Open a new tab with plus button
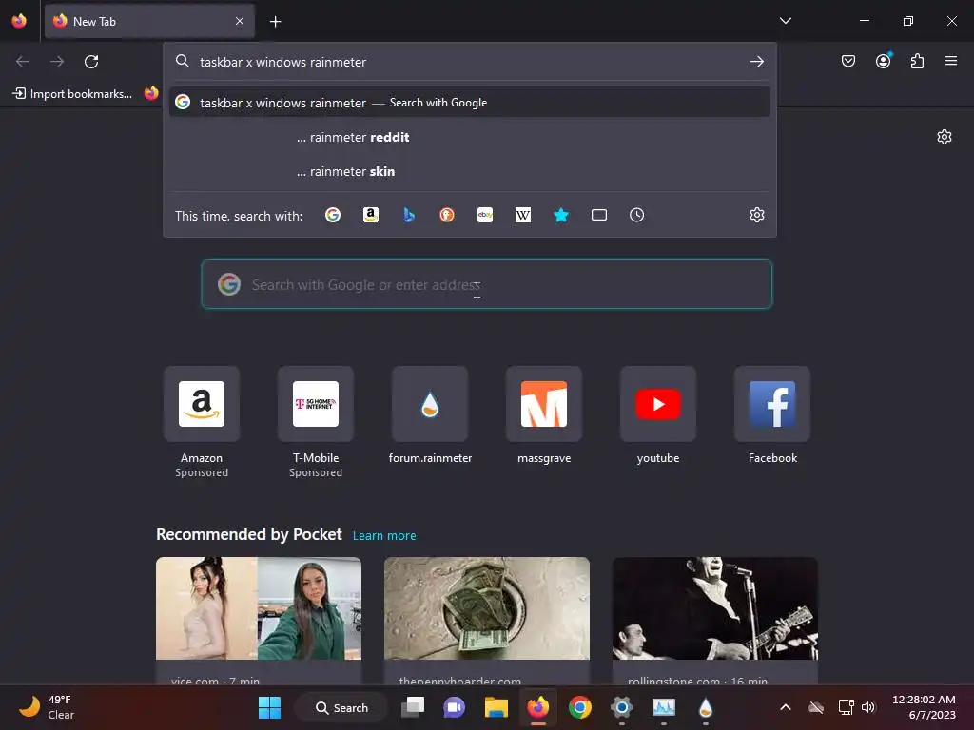Viewport: 974px width, 730px height. (x=275, y=22)
